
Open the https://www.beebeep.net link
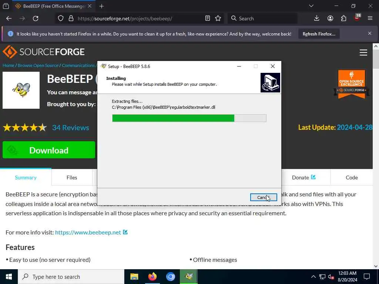[88, 232]
